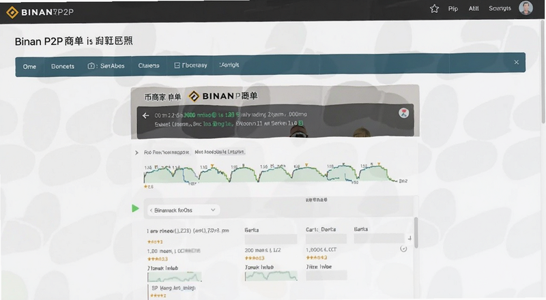
Task: Click the Binance logo in card header
Action: [194, 96]
